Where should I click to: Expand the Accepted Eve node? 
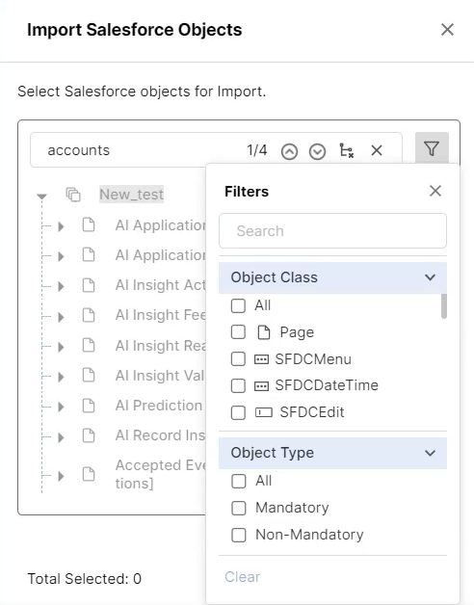[61, 476]
